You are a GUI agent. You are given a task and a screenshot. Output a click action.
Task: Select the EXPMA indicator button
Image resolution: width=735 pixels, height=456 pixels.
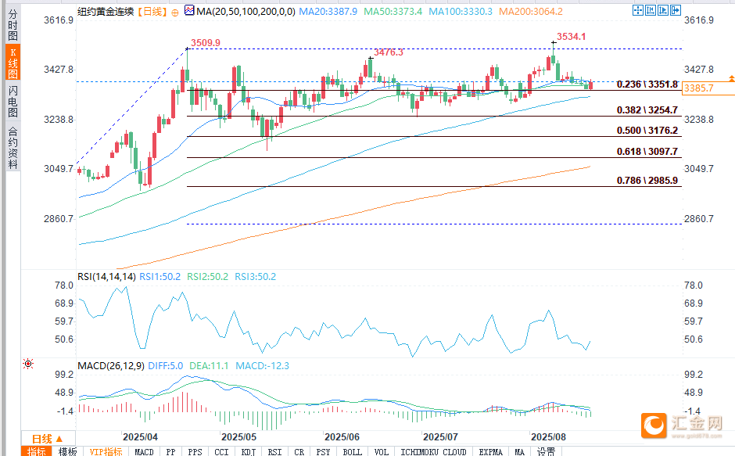pos(490,451)
